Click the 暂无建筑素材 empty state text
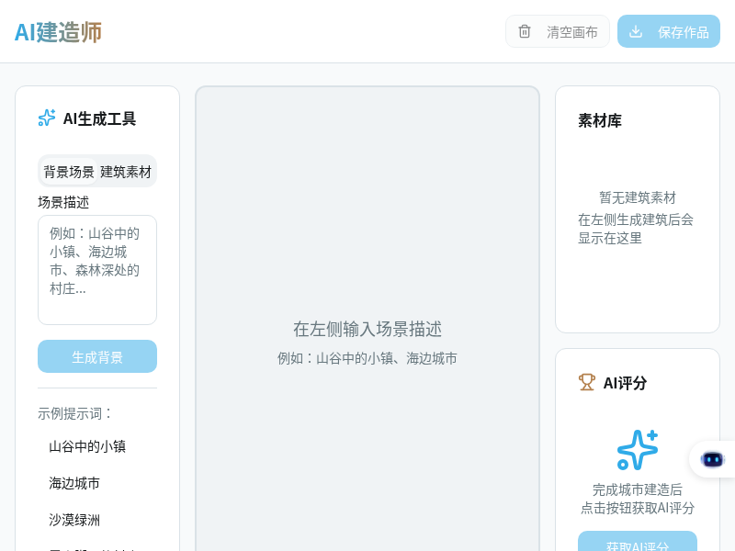 pyautogui.click(x=638, y=197)
